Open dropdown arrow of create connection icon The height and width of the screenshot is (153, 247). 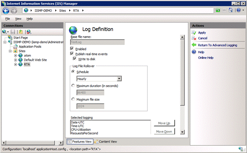click(8, 32)
